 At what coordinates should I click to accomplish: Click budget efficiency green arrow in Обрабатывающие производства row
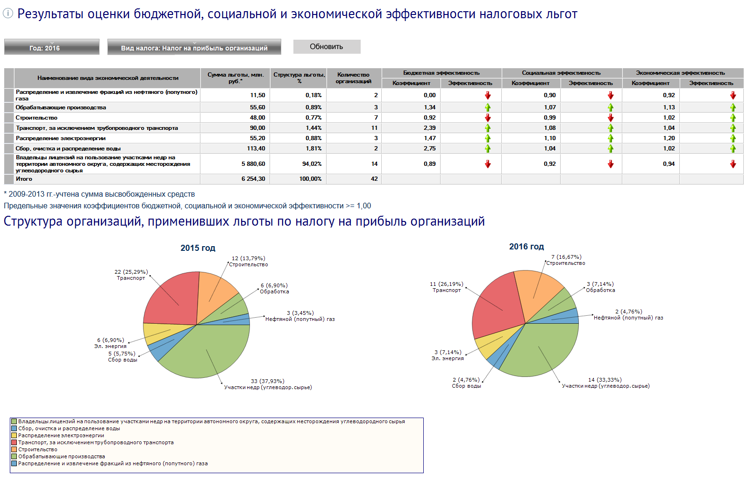[x=488, y=107]
